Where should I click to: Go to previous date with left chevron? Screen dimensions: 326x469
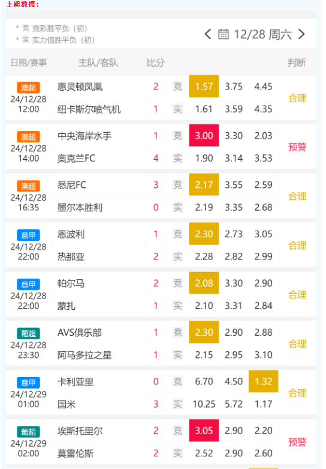point(208,34)
